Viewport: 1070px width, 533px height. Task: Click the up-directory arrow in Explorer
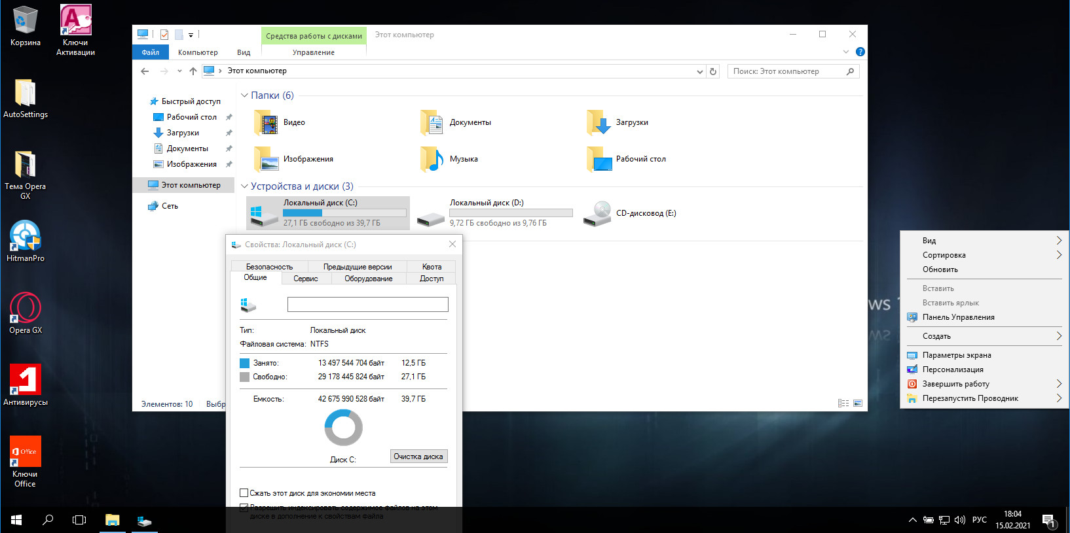(x=193, y=71)
